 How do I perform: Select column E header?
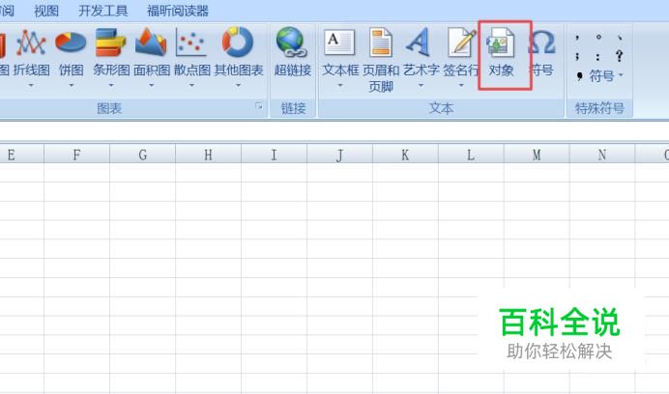[x=21, y=155]
